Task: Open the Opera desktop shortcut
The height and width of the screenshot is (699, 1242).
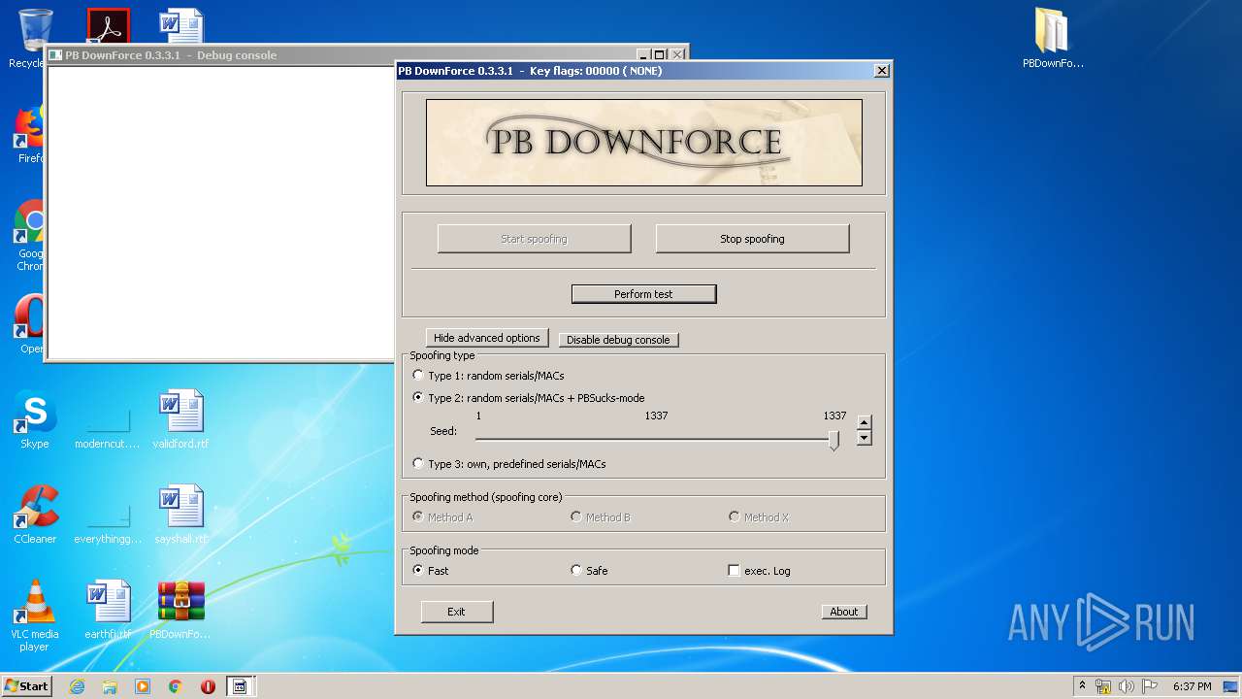Action: coord(29,323)
